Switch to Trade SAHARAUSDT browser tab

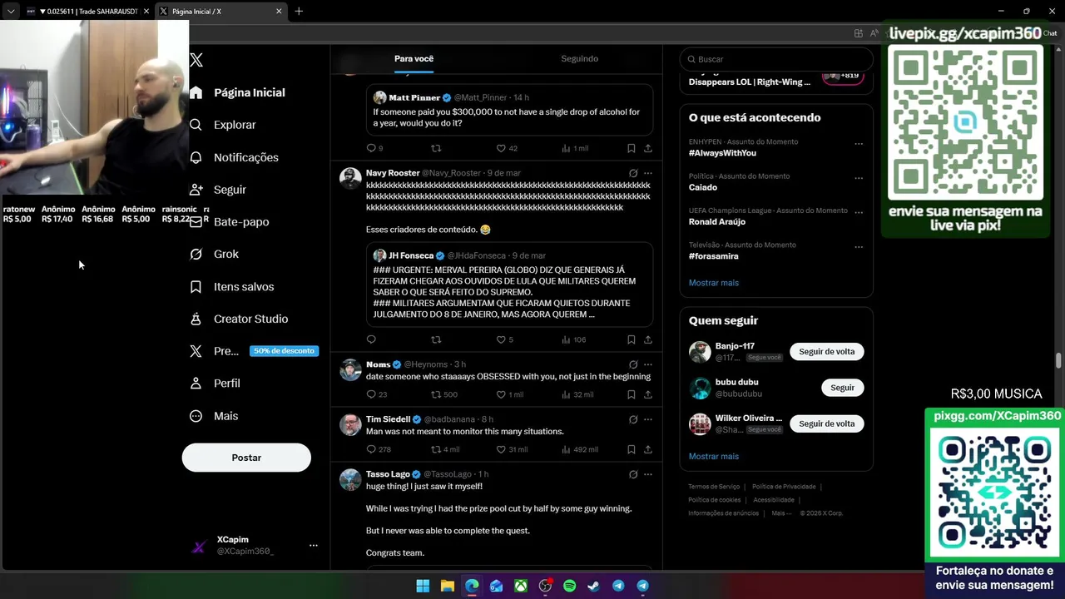[87, 11]
